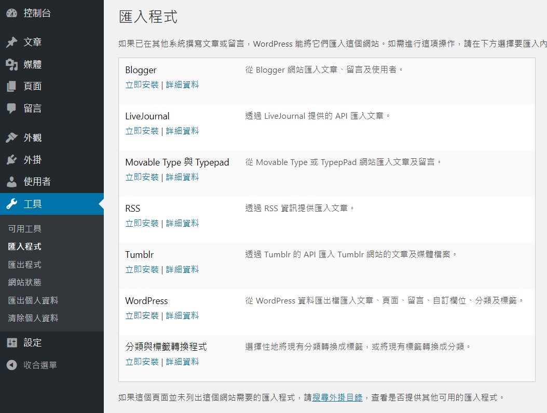Open 留言 using the comment icon
Viewport: 547px width, 413px height.
11,108
